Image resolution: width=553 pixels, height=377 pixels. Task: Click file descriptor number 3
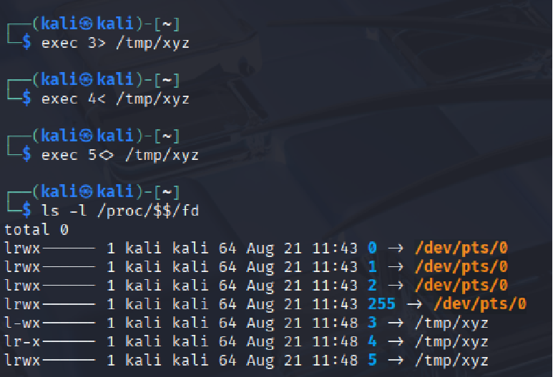click(x=372, y=323)
